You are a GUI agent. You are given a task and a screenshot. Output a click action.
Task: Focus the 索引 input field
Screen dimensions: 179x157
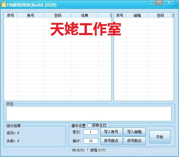click(x=91, y=132)
